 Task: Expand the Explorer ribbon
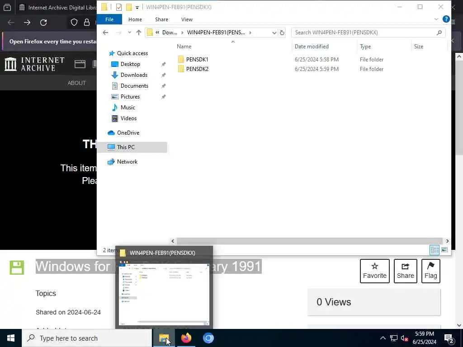[x=436, y=19]
